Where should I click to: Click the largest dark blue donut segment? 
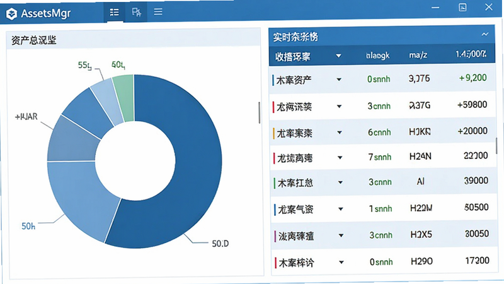tap(196, 167)
